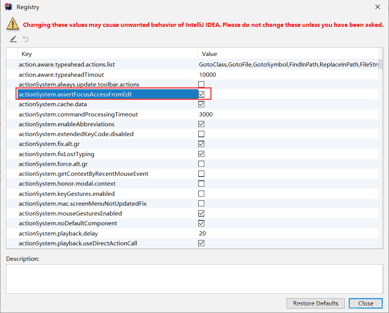This screenshot has height=313, width=389.
Task: Select actionSystem.fix.alt.gr key
Action: click(49, 144)
